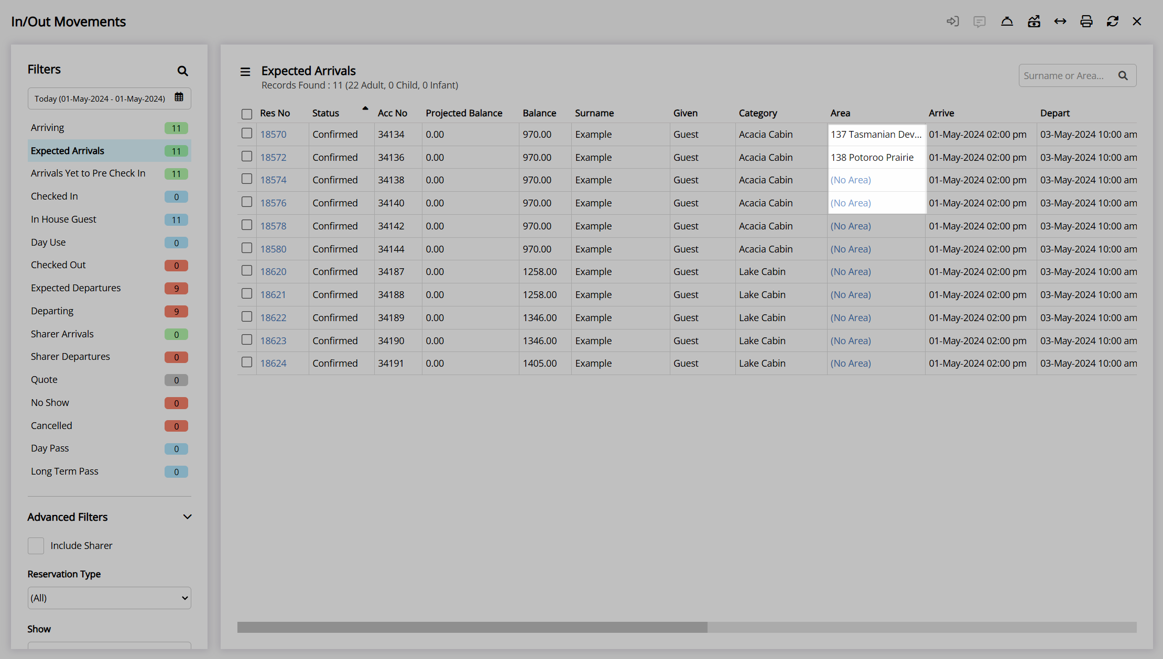The image size is (1163, 659).
Task: Open the Reservation Type dropdown
Action: coord(110,598)
